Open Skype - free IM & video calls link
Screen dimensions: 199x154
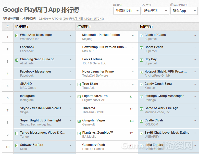tap(41, 108)
